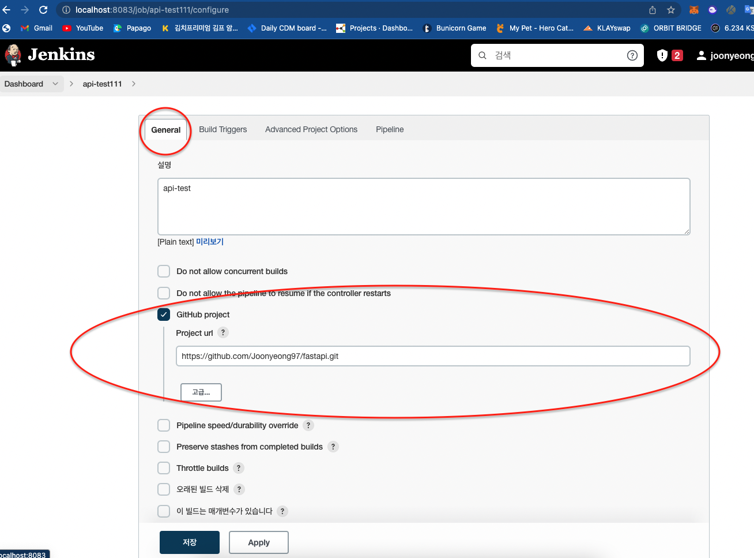The height and width of the screenshot is (558, 754).
Task: Open Bunicorn Game bookmark
Action: tap(454, 28)
